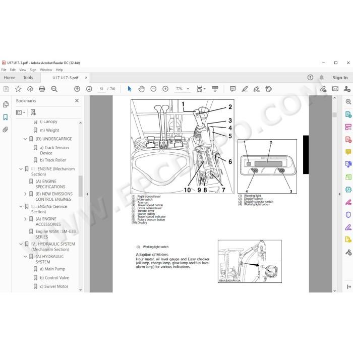Image resolution: width=353 pixels, height=353 pixels.
Task: Open the View menu
Action: 23,70
